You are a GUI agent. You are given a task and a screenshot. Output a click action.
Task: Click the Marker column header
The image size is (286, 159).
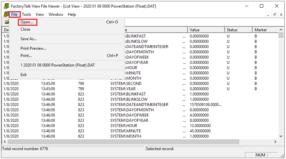266,30
